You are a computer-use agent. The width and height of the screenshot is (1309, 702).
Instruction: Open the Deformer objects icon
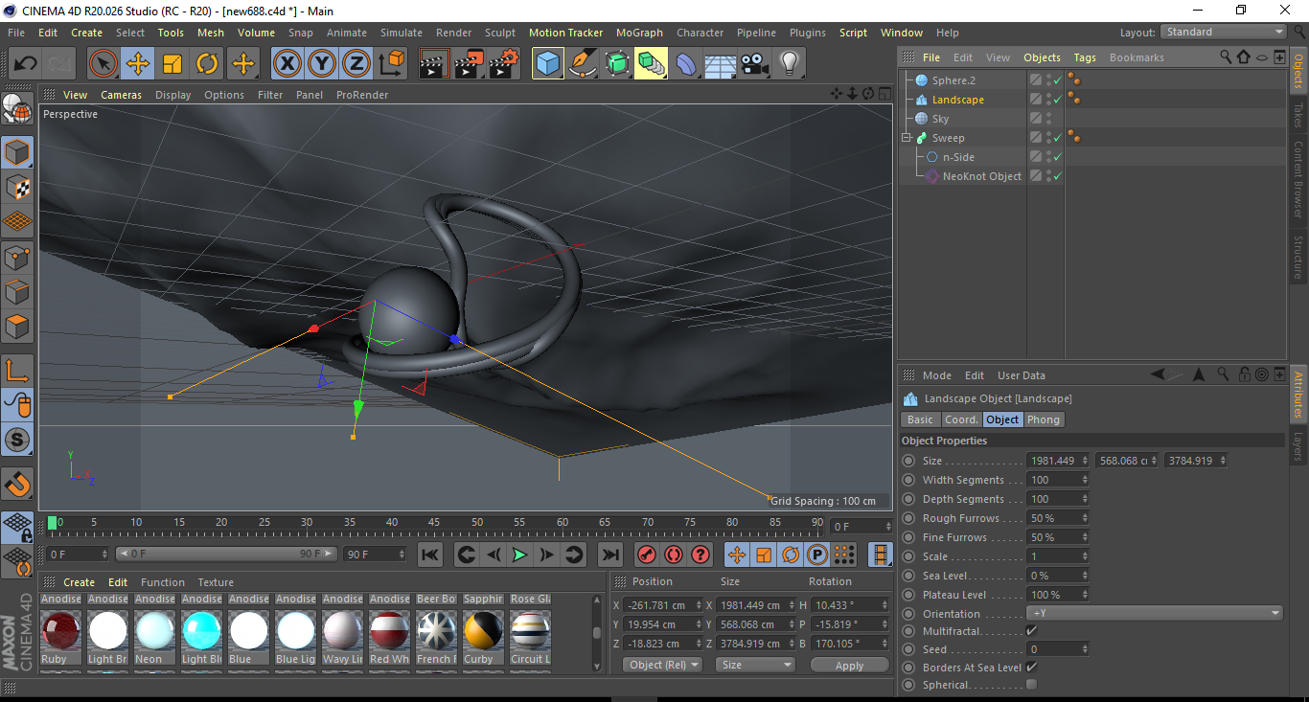[686, 64]
